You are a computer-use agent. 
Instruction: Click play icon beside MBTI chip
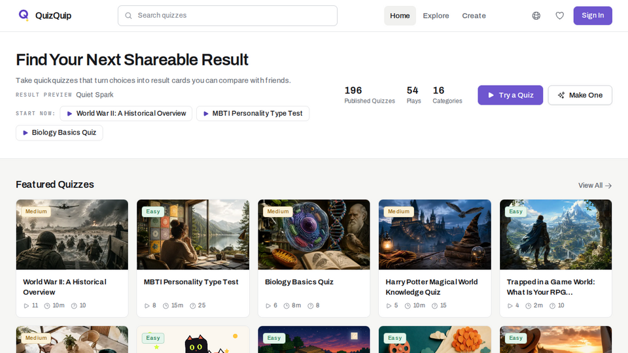click(205, 114)
